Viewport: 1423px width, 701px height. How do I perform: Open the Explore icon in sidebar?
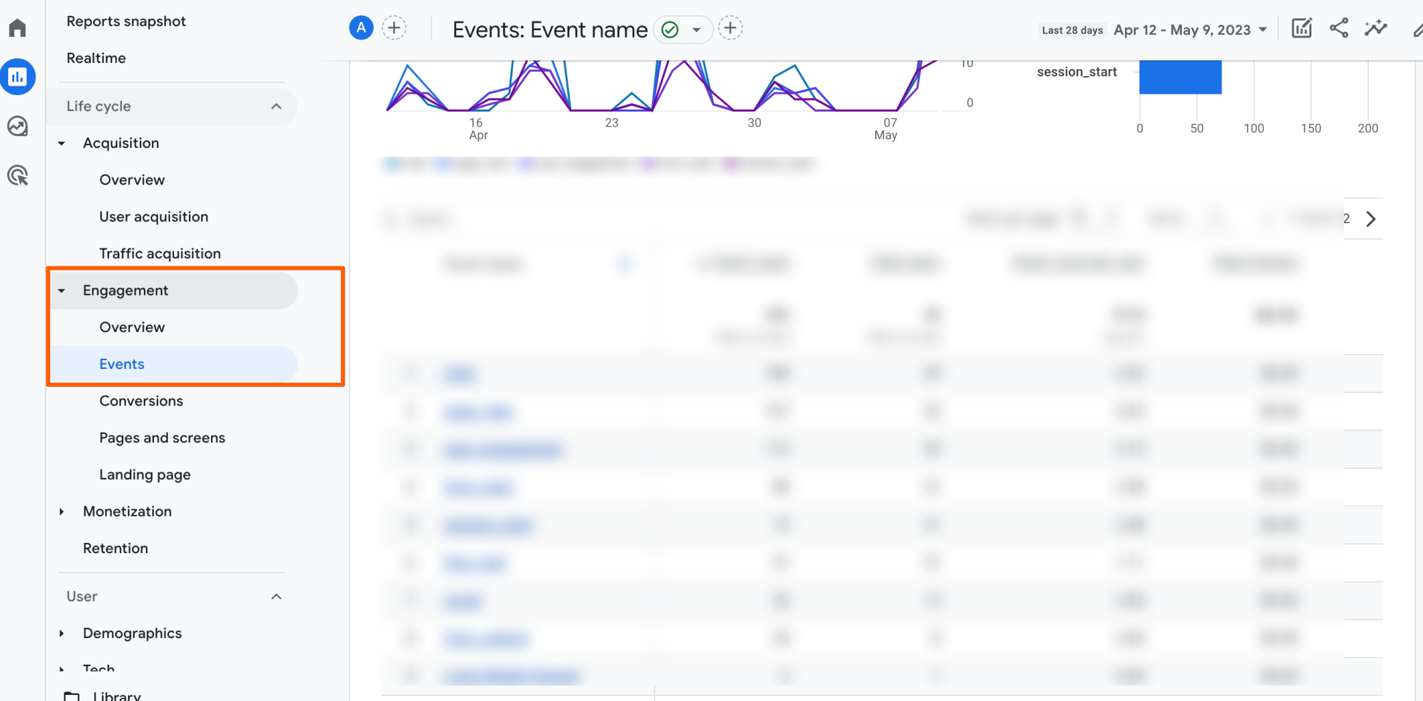pos(18,126)
